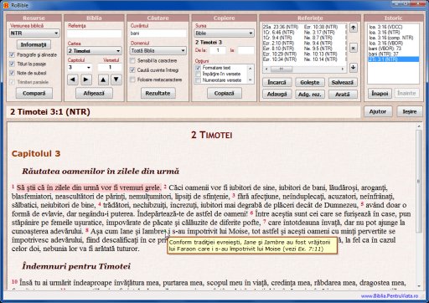Viewport: 429px width, 303px height.
Task: Select reference Ne. 10:14 (NTR)
Action: 320,59
